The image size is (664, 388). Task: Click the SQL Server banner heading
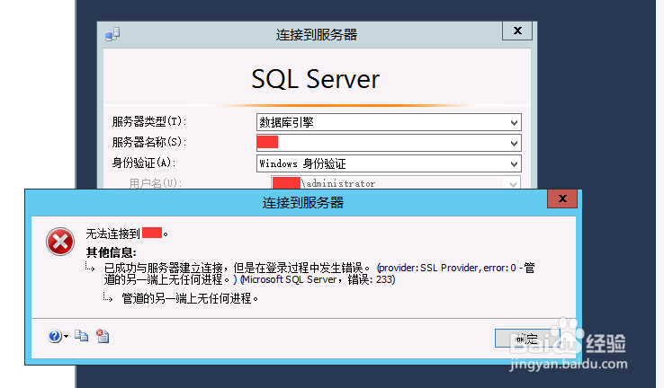click(x=316, y=79)
